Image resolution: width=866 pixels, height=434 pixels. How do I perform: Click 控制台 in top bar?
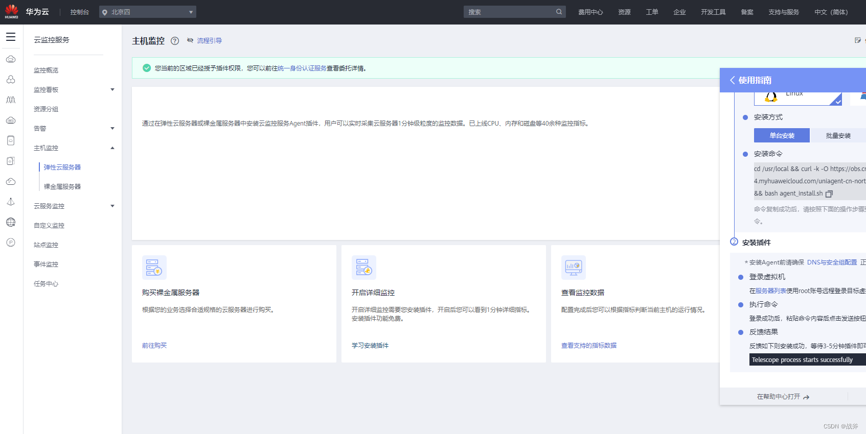(80, 12)
